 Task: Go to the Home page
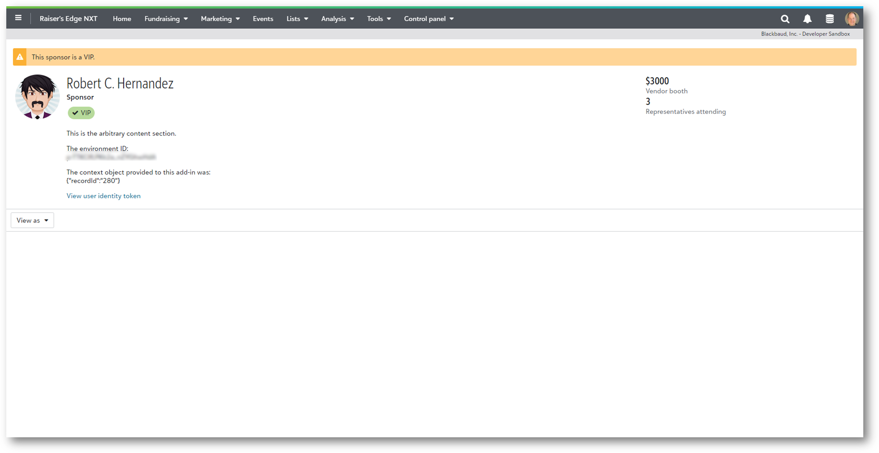coord(122,19)
